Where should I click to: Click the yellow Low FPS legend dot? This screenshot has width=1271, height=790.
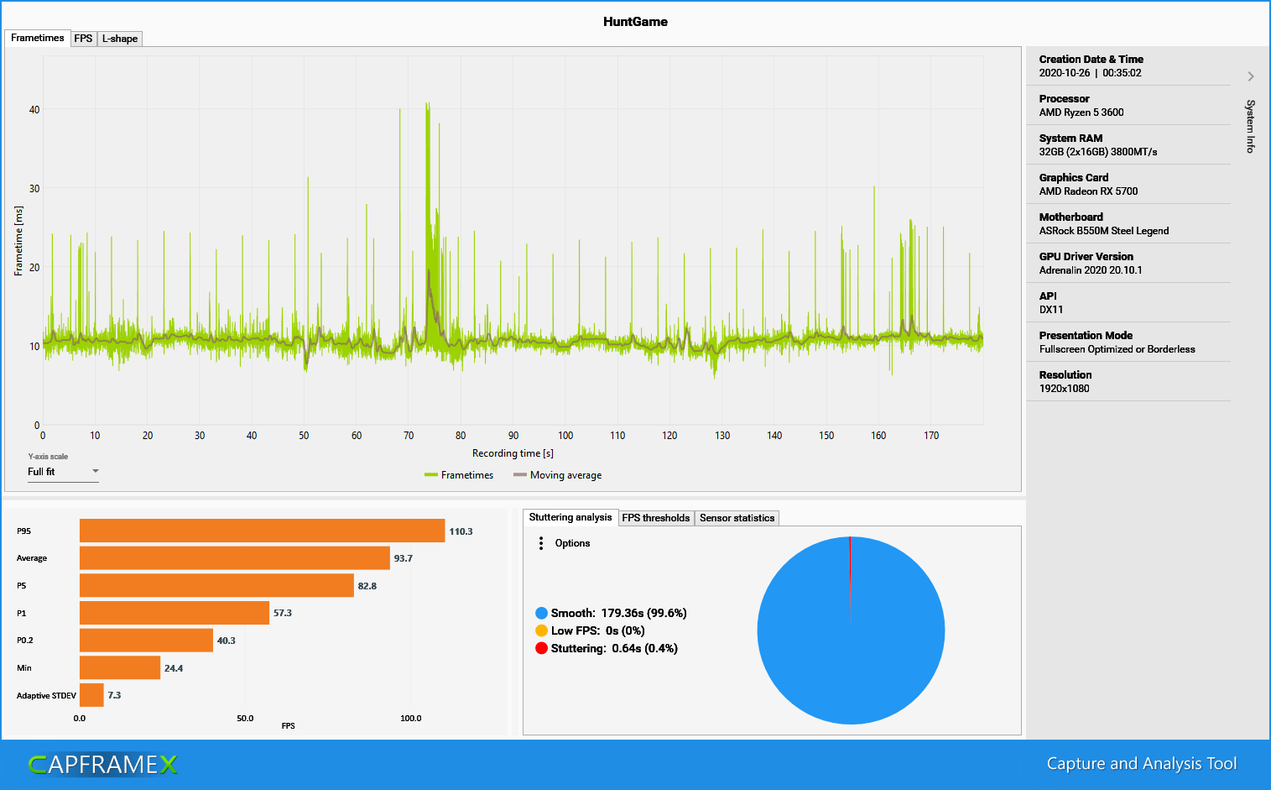(x=541, y=630)
